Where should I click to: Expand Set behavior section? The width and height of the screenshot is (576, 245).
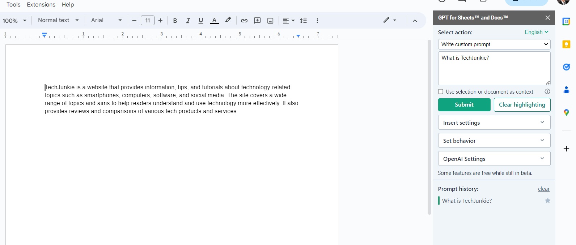494,141
